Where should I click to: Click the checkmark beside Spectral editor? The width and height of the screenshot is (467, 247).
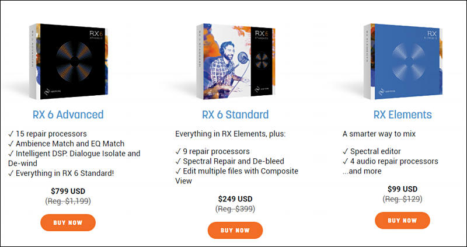[x=346, y=151]
